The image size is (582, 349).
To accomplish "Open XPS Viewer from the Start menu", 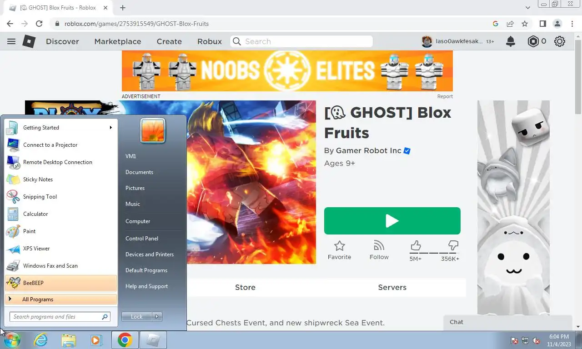I will pos(61,249).
